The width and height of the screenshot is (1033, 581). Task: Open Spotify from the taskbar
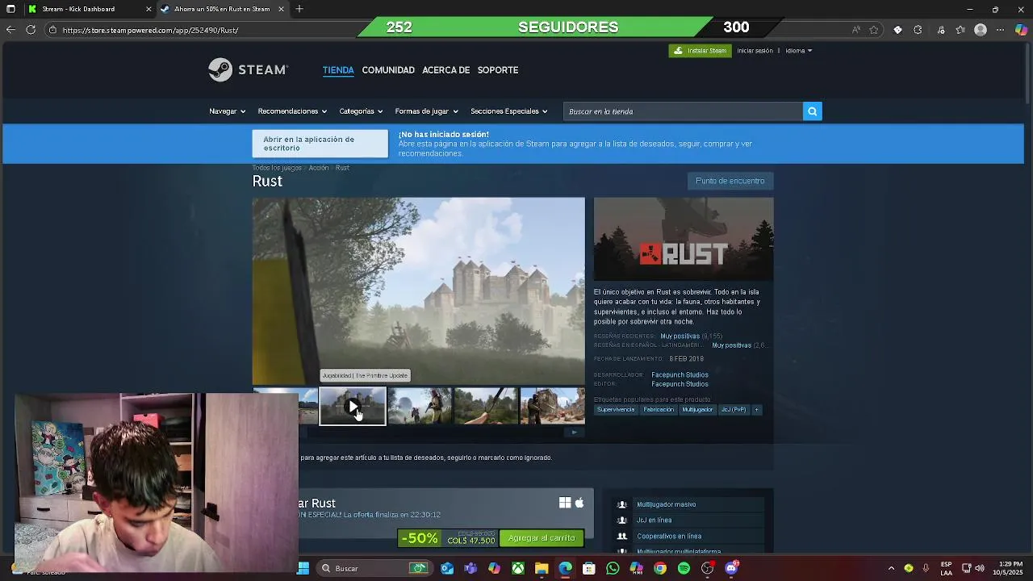[684, 568]
